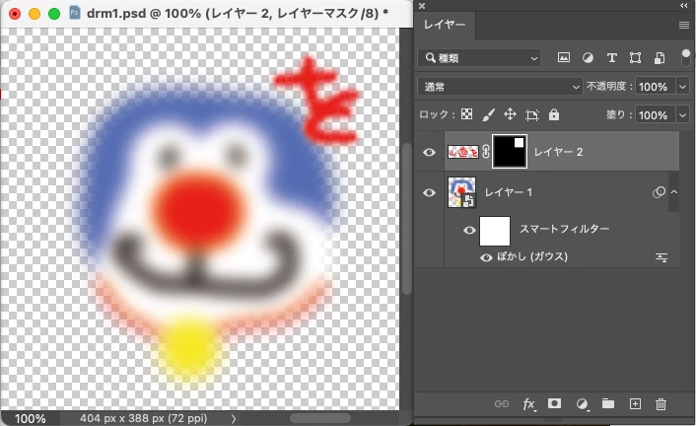Filter layers by pixel layer icon
Viewport: 696px width, 426px height.
click(564, 58)
